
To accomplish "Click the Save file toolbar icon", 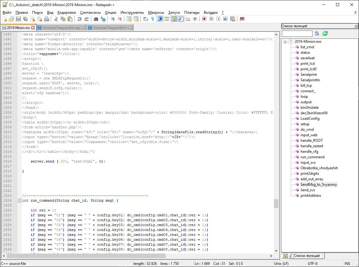I will tap(18, 19).
